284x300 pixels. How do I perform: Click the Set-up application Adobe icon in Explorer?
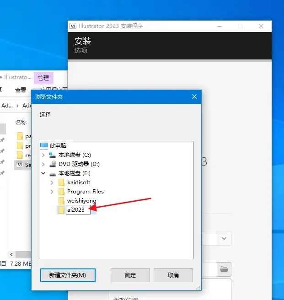20,165
